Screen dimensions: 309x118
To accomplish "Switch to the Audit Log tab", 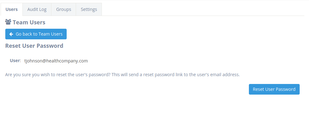I will click(x=37, y=9).
